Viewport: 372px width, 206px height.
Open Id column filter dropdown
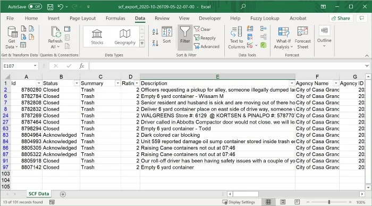[x=39, y=84]
